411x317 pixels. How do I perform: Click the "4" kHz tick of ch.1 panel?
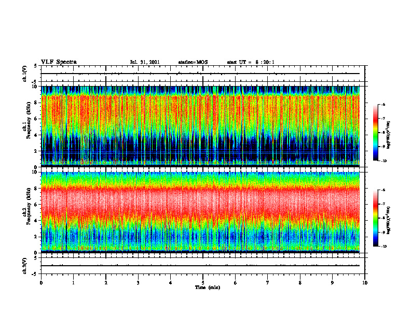coord(36,135)
